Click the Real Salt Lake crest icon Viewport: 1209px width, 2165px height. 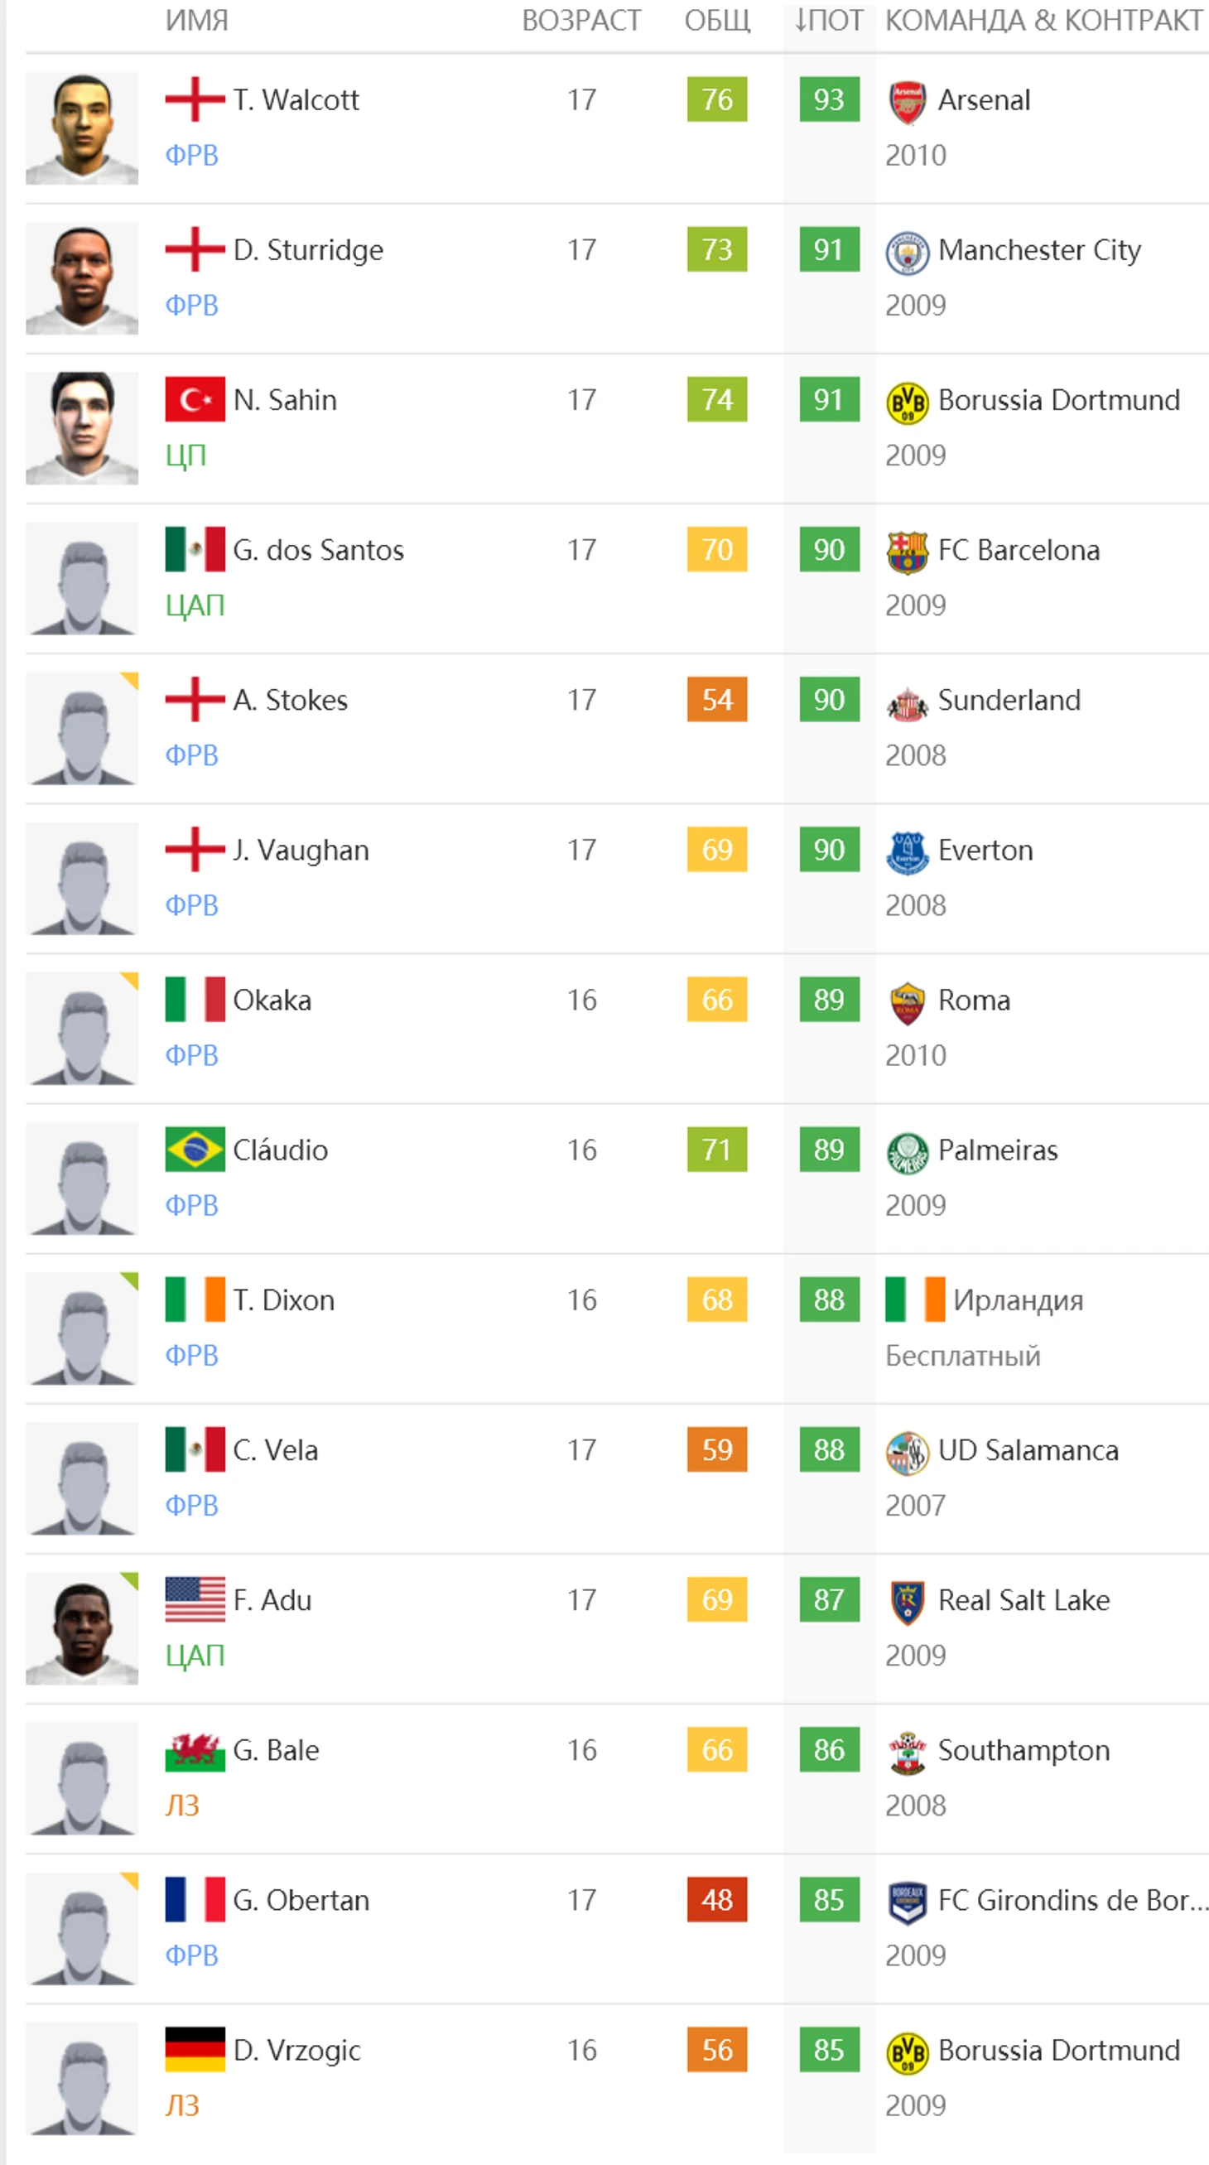tap(908, 1603)
